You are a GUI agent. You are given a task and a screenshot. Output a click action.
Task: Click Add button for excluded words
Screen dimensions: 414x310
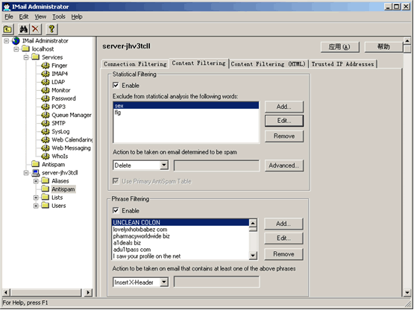(x=284, y=107)
